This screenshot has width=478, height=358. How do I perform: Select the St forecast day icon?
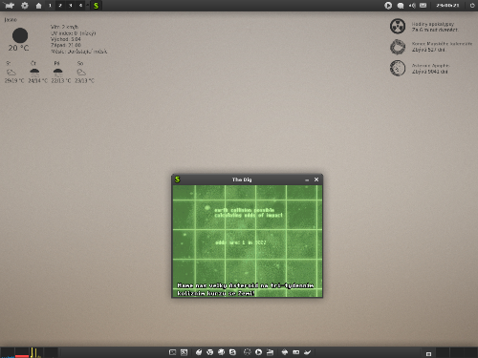click(11, 73)
